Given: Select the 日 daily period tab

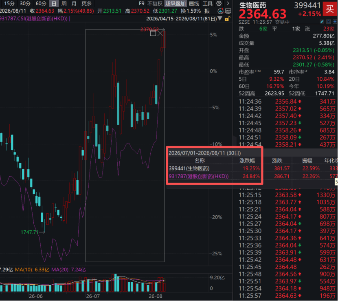Looking at the screenshot, I should pyautogui.click(x=54, y=3).
